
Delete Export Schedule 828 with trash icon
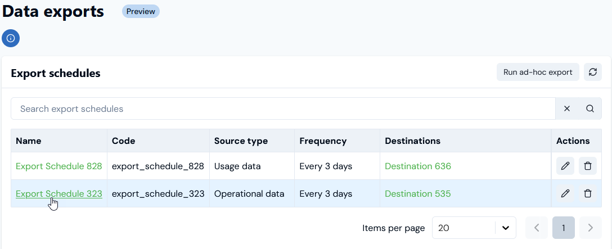(x=588, y=166)
